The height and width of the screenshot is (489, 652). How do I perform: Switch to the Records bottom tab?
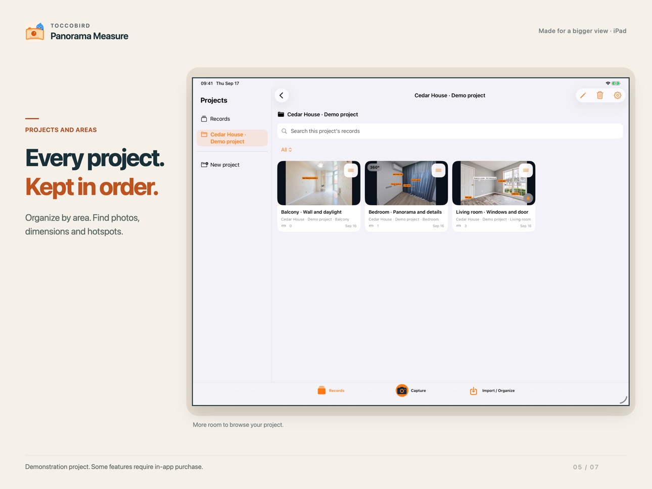click(x=331, y=390)
